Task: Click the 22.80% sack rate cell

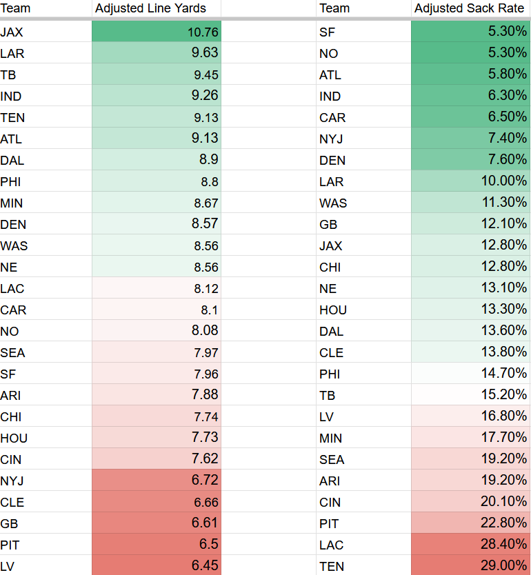Action: [x=470, y=523]
